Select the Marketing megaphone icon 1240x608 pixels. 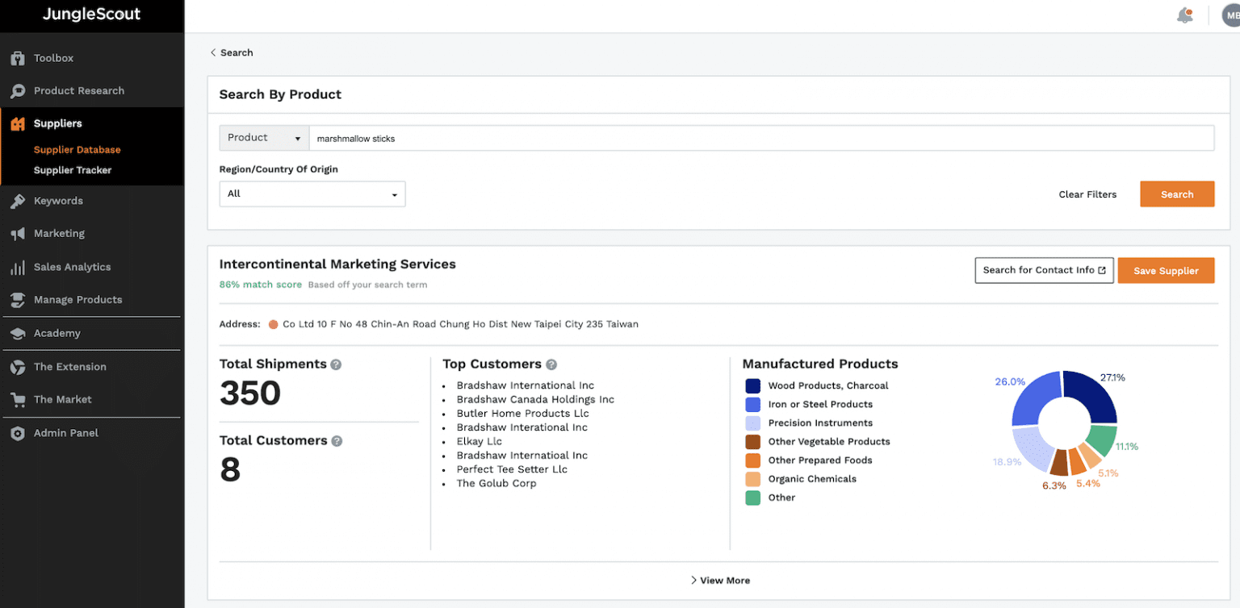[18, 233]
